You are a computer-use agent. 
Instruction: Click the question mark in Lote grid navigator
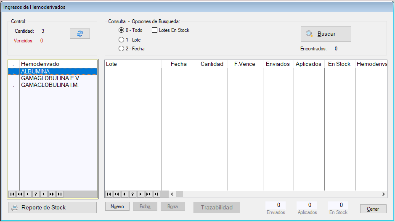(133, 194)
